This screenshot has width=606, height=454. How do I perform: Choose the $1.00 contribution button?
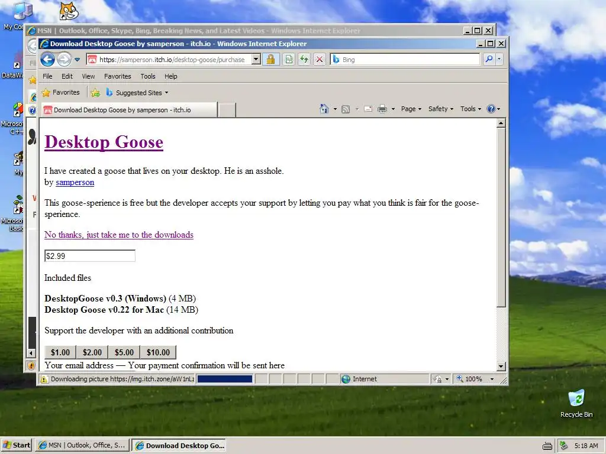pyautogui.click(x=60, y=352)
